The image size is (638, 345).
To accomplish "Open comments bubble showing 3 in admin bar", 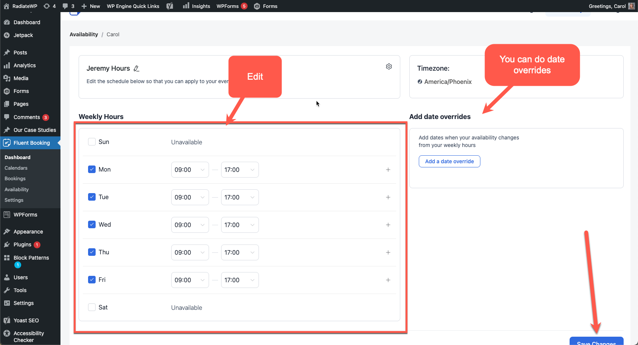I will [65, 6].
